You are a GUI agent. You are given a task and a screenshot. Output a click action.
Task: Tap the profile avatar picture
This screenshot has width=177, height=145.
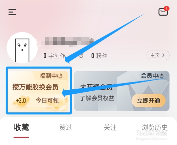[22, 48]
